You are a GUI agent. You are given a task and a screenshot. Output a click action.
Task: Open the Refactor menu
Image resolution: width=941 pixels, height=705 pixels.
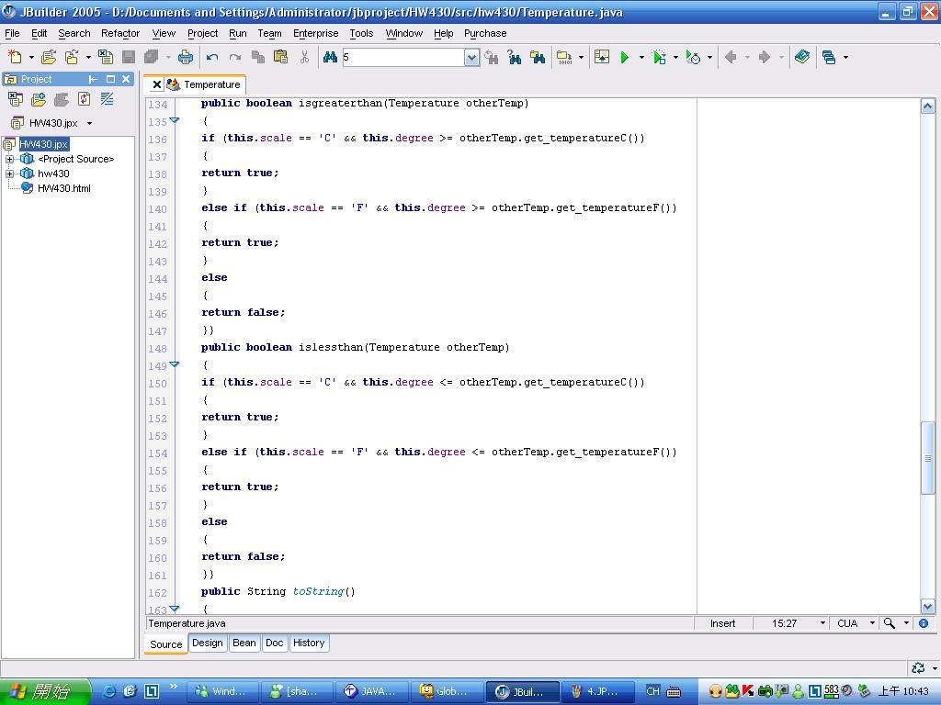tap(120, 34)
